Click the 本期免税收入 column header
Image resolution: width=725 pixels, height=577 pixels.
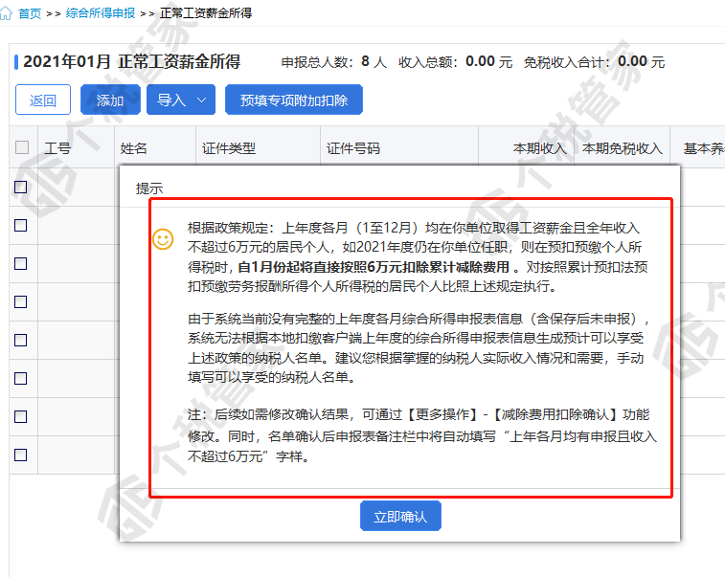point(623,148)
